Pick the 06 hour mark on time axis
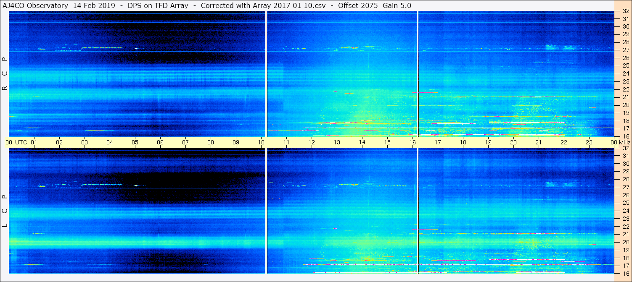Screen dimensions: 632x282 pos(160,142)
